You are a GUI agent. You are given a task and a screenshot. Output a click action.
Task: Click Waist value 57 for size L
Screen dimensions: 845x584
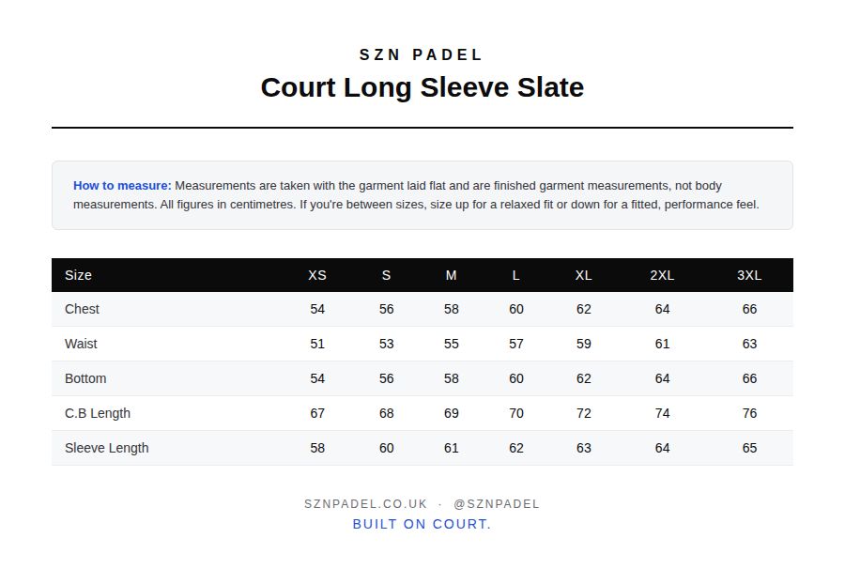pyautogui.click(x=515, y=344)
